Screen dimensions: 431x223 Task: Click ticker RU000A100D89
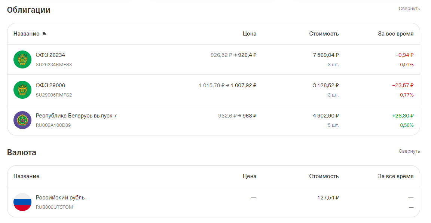click(x=53, y=125)
